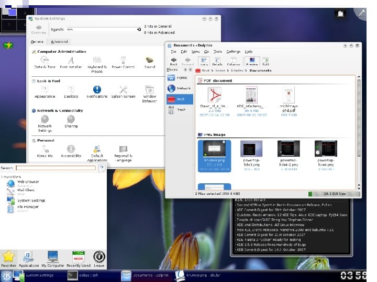Open Dolphin File menu
This screenshot has height=282, width=377.
(x=173, y=52)
